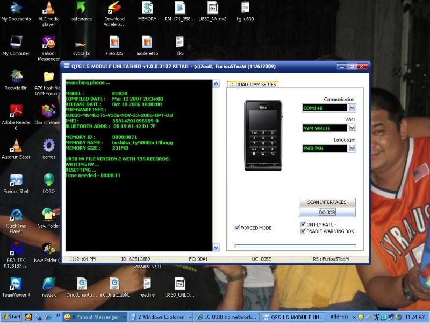Open Yahoo! Messenger taskbar group dropdown
The image size is (430, 323).
click(x=124, y=317)
